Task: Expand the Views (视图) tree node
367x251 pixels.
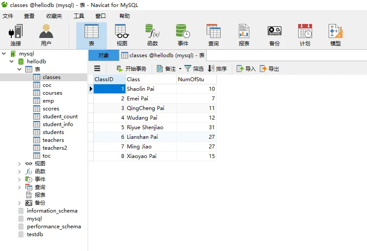Action: (x=20, y=164)
